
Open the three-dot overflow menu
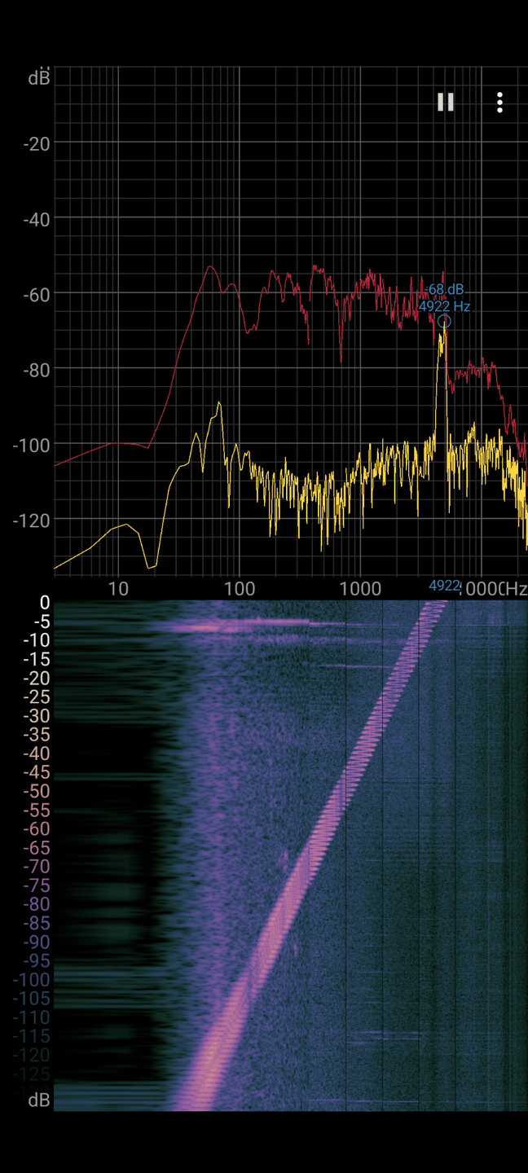click(x=499, y=102)
